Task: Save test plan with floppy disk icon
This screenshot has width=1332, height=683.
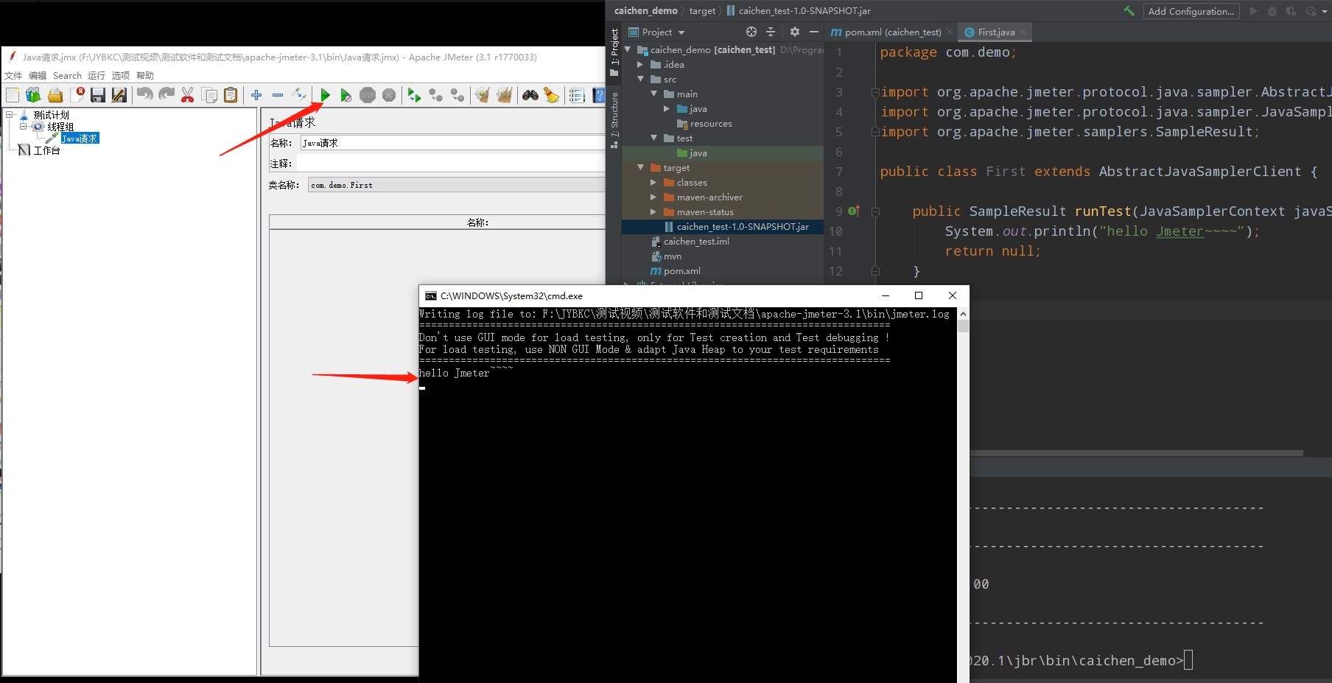Action: [x=98, y=95]
